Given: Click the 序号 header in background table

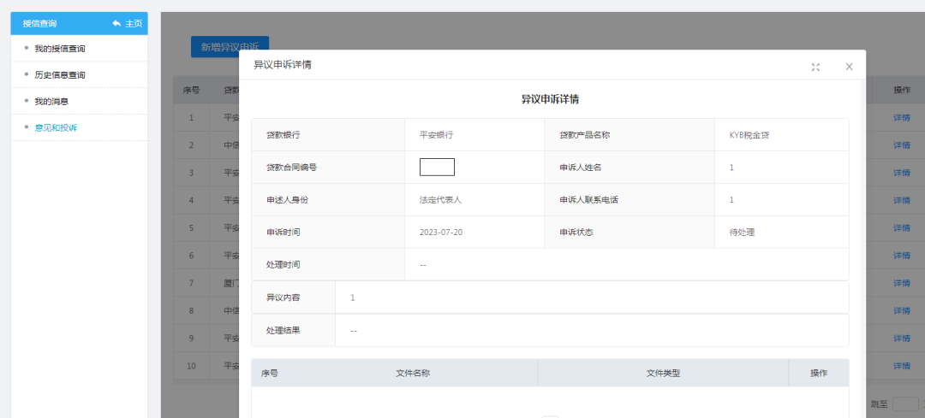Looking at the screenshot, I should tap(191, 90).
